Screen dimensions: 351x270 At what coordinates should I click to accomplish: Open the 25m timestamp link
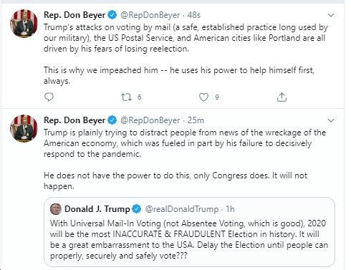point(196,120)
